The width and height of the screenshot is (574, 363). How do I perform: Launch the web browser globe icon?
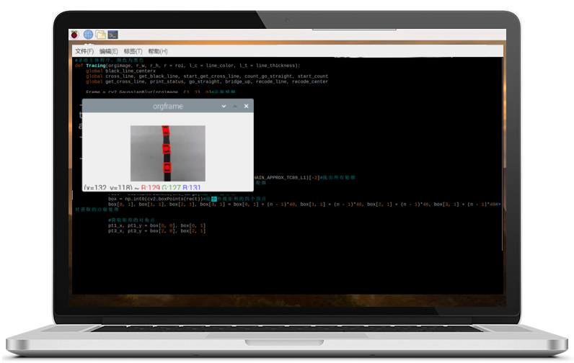pyautogui.click(x=88, y=35)
